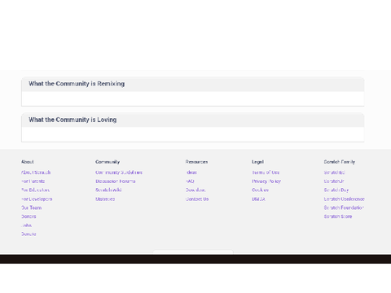Open the Contact Us link
391x293 pixels.
click(x=197, y=199)
